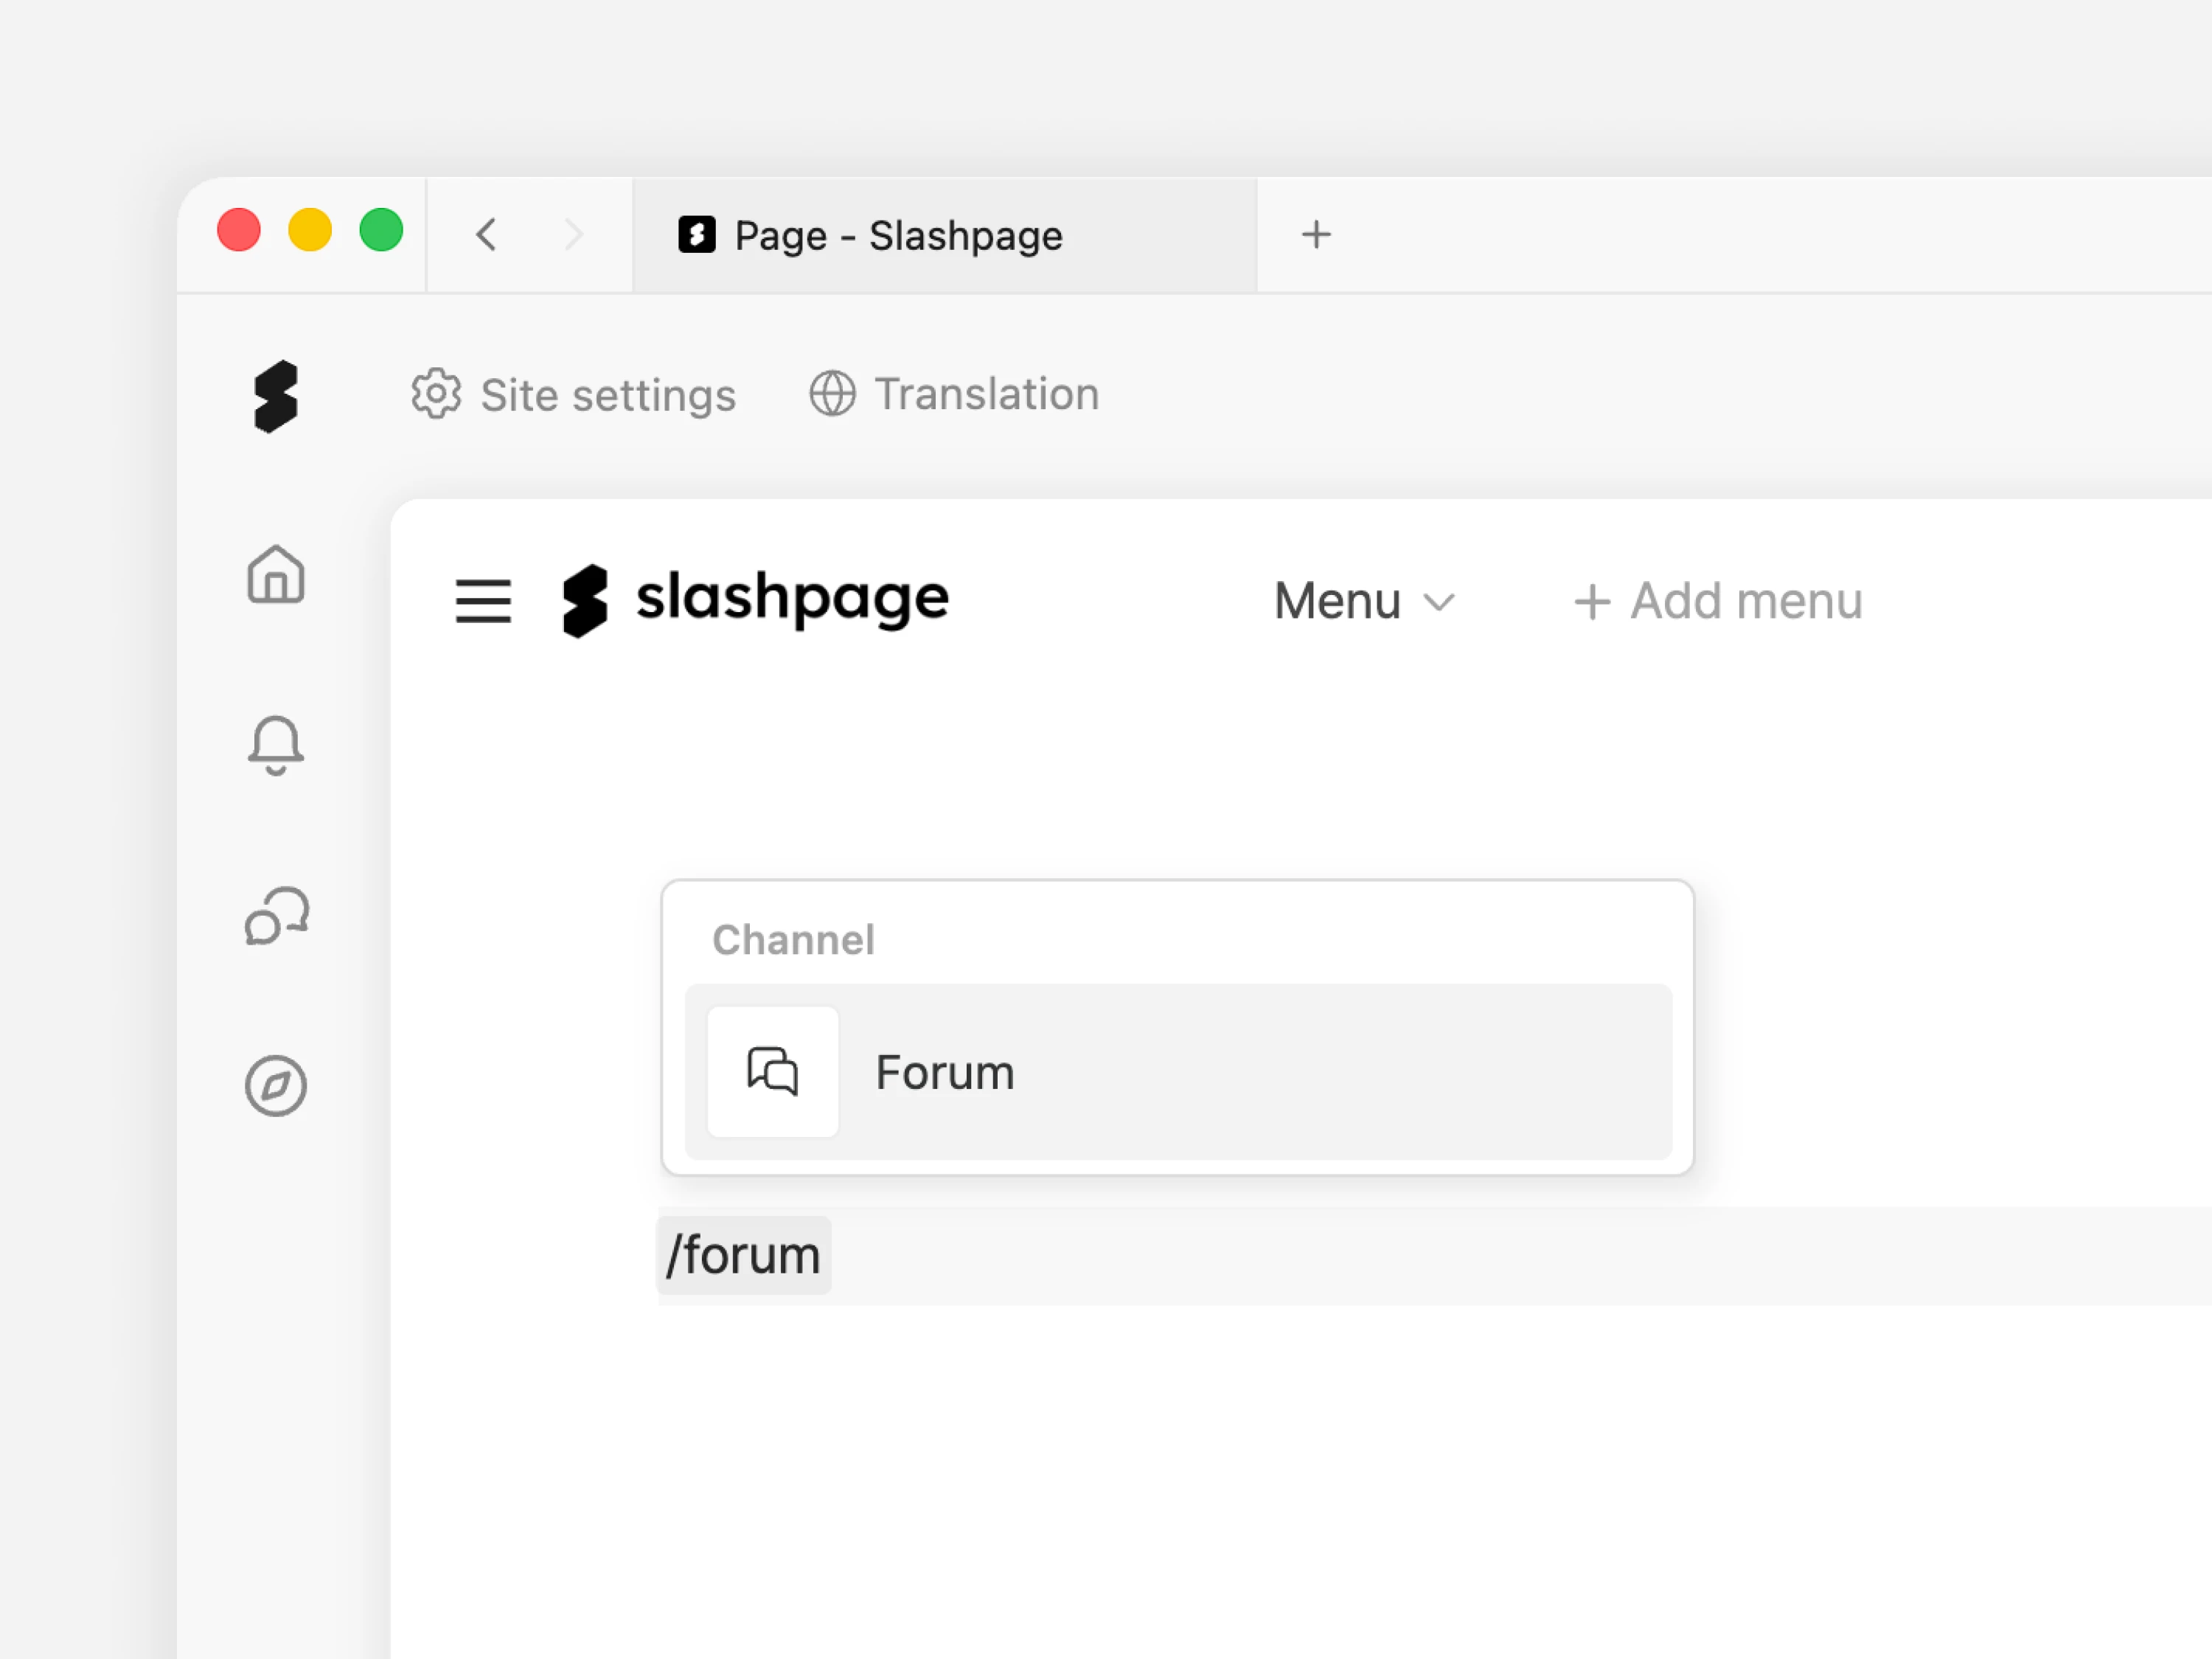Click the Translation globe icon
This screenshot has width=2212, height=1659.
832,394
